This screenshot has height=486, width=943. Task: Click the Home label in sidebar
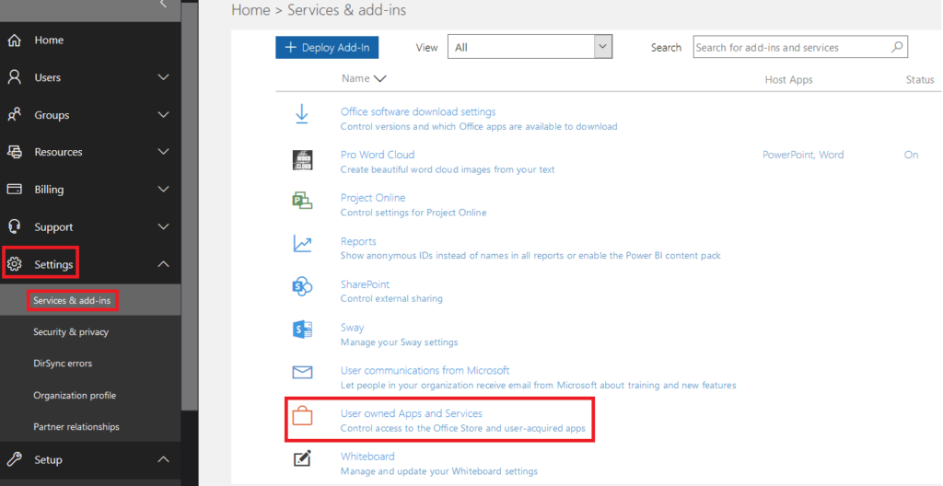pos(49,40)
